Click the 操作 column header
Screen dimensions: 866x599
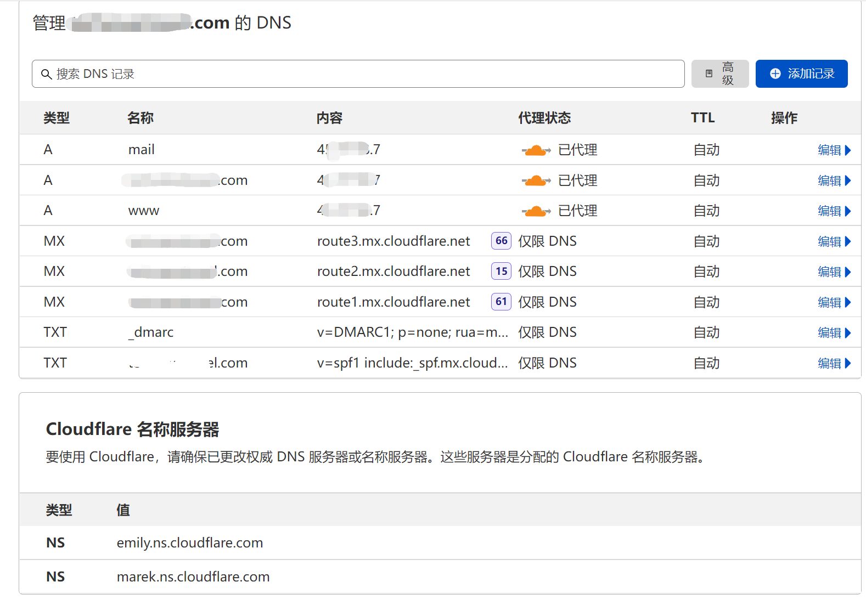coord(784,118)
